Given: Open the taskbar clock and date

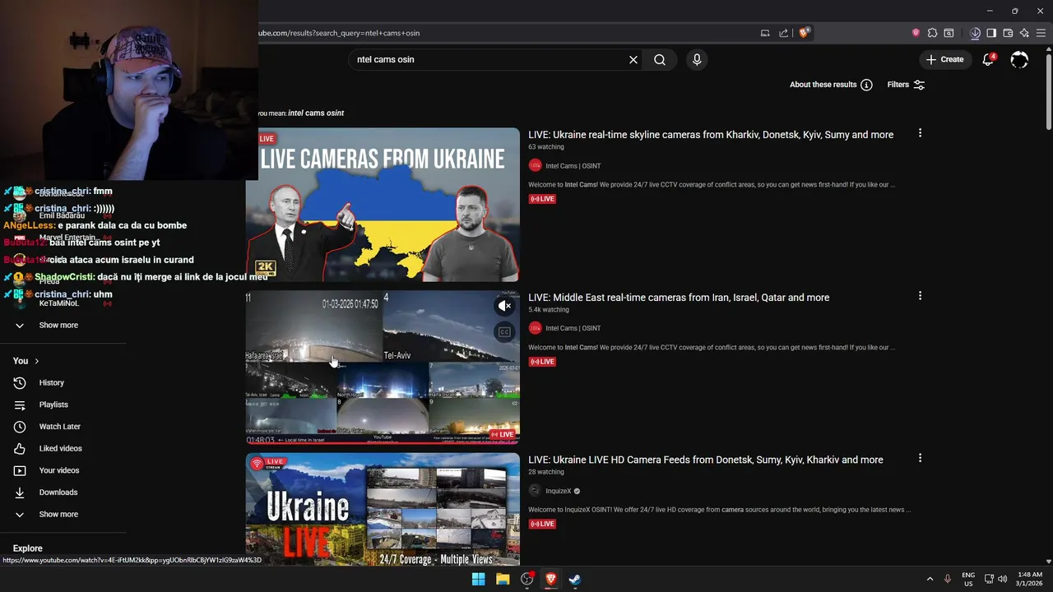Looking at the screenshot, I should pyautogui.click(x=1030, y=579).
